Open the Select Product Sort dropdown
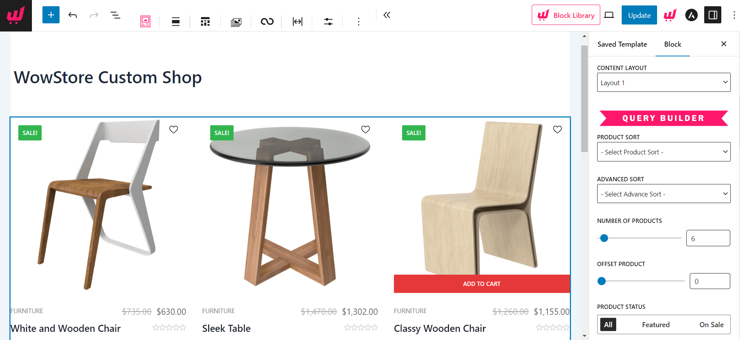The image size is (740, 340). click(x=663, y=152)
